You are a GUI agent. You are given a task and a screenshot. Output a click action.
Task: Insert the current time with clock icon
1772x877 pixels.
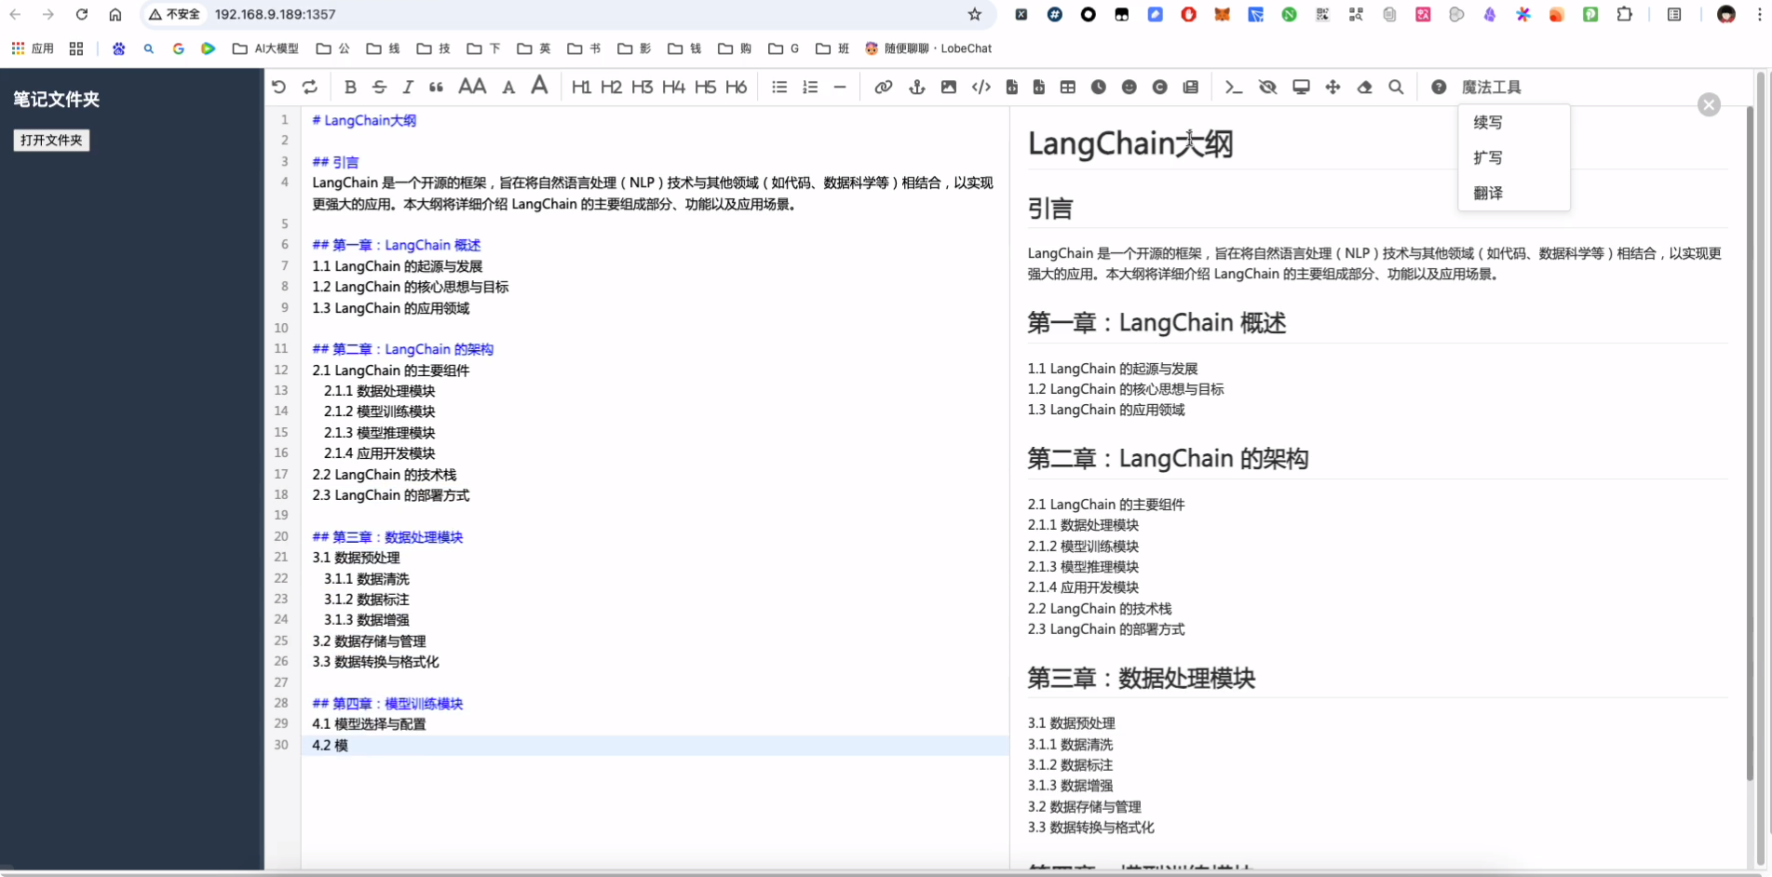point(1099,87)
